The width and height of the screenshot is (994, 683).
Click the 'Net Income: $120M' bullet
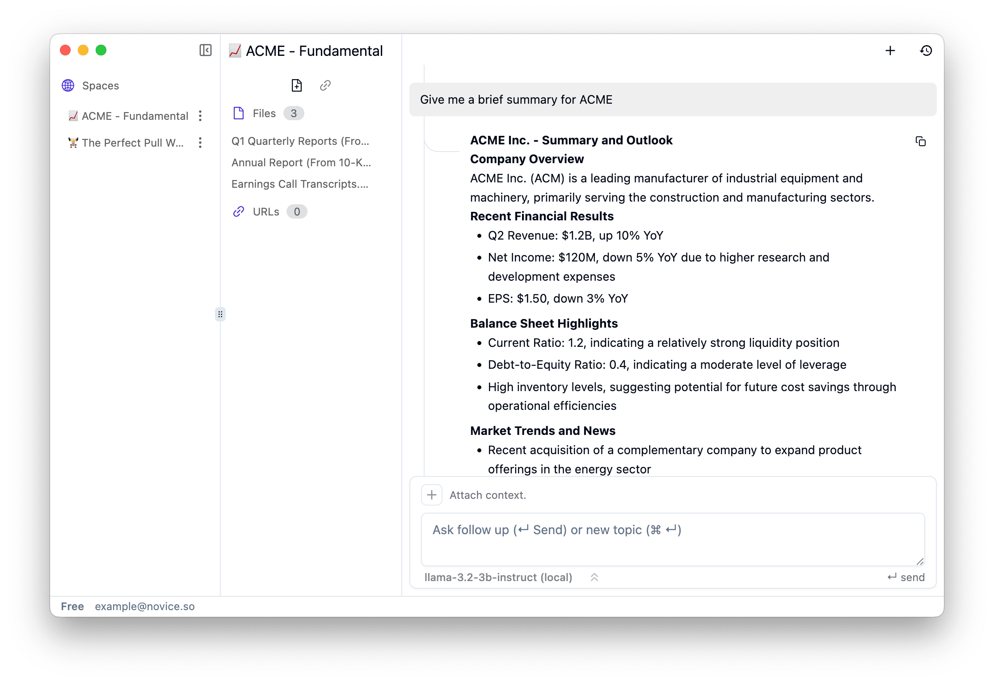point(659,267)
